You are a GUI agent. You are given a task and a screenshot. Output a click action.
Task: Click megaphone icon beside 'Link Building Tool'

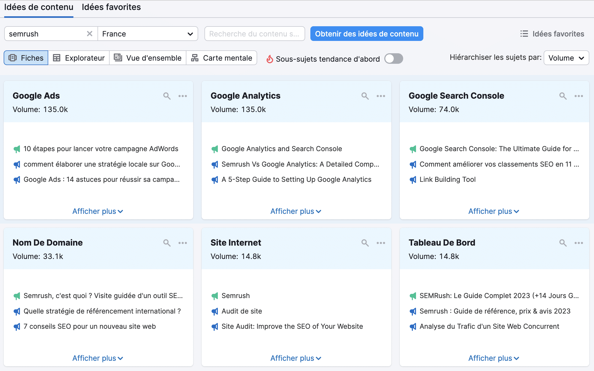[x=413, y=180]
